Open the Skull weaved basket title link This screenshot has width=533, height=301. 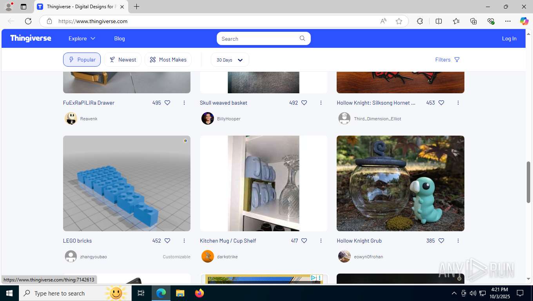tap(223, 103)
